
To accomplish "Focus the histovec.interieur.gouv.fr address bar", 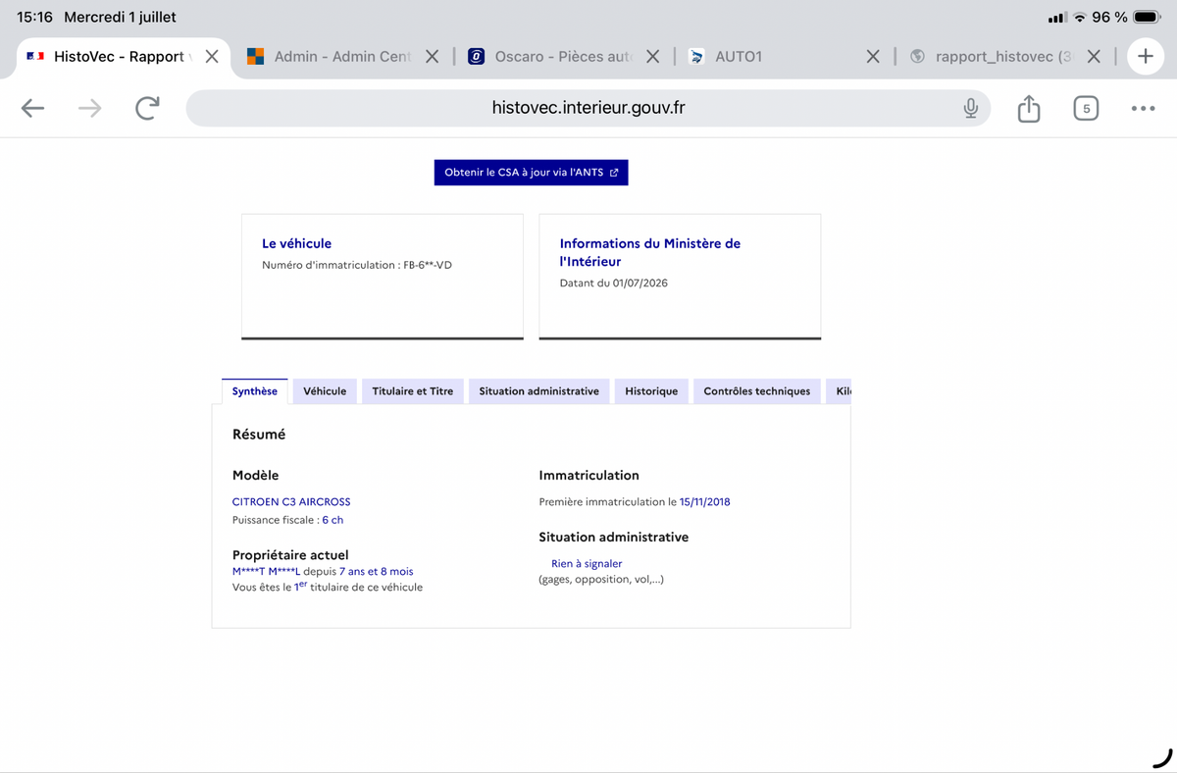I will tap(588, 108).
